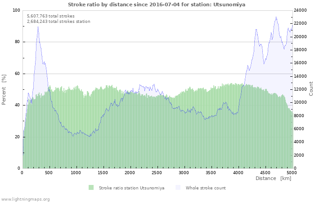Click the 5000 tick on distance axis
The width and height of the screenshot is (315, 202).
pos(292,172)
